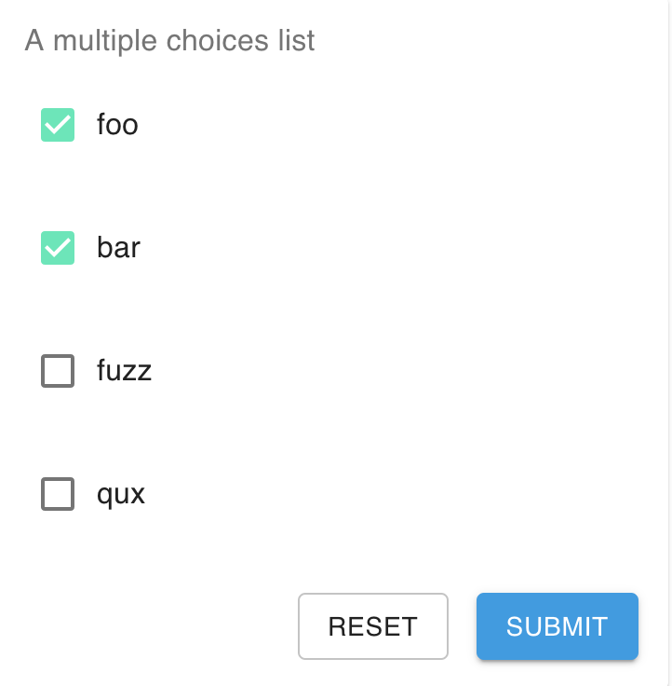The height and width of the screenshot is (686, 672).
Task: Check the qux checkbox
Action: [x=58, y=494]
